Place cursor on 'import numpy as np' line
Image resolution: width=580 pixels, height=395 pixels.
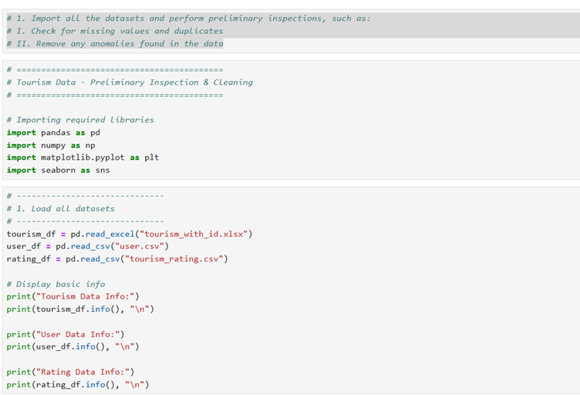point(51,145)
